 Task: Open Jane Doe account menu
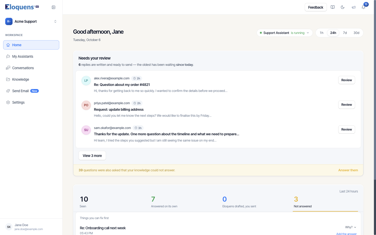31,227
